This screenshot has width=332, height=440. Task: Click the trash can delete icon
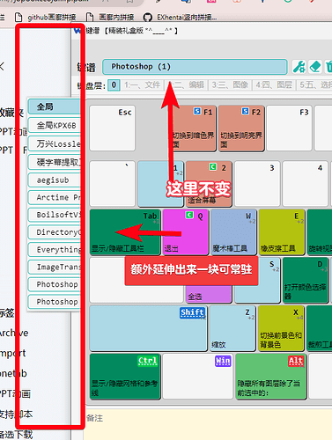(328, 67)
